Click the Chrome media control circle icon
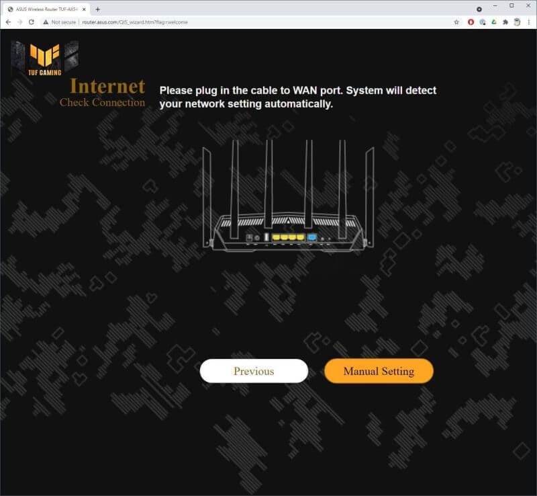 click(479, 9)
